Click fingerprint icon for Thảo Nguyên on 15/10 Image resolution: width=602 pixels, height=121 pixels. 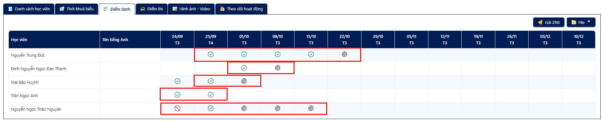[311, 108]
